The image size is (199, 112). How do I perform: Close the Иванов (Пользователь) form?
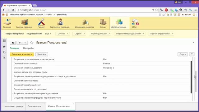coord(193,43)
